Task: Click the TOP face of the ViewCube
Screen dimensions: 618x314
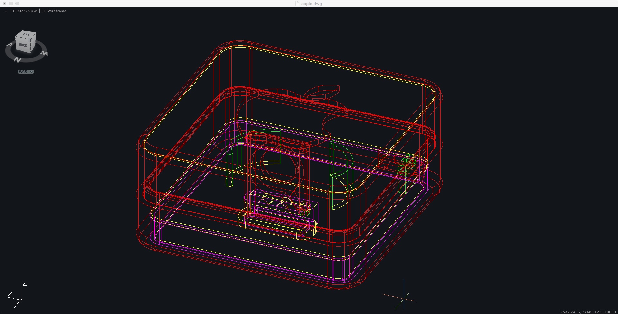Action: [26, 34]
